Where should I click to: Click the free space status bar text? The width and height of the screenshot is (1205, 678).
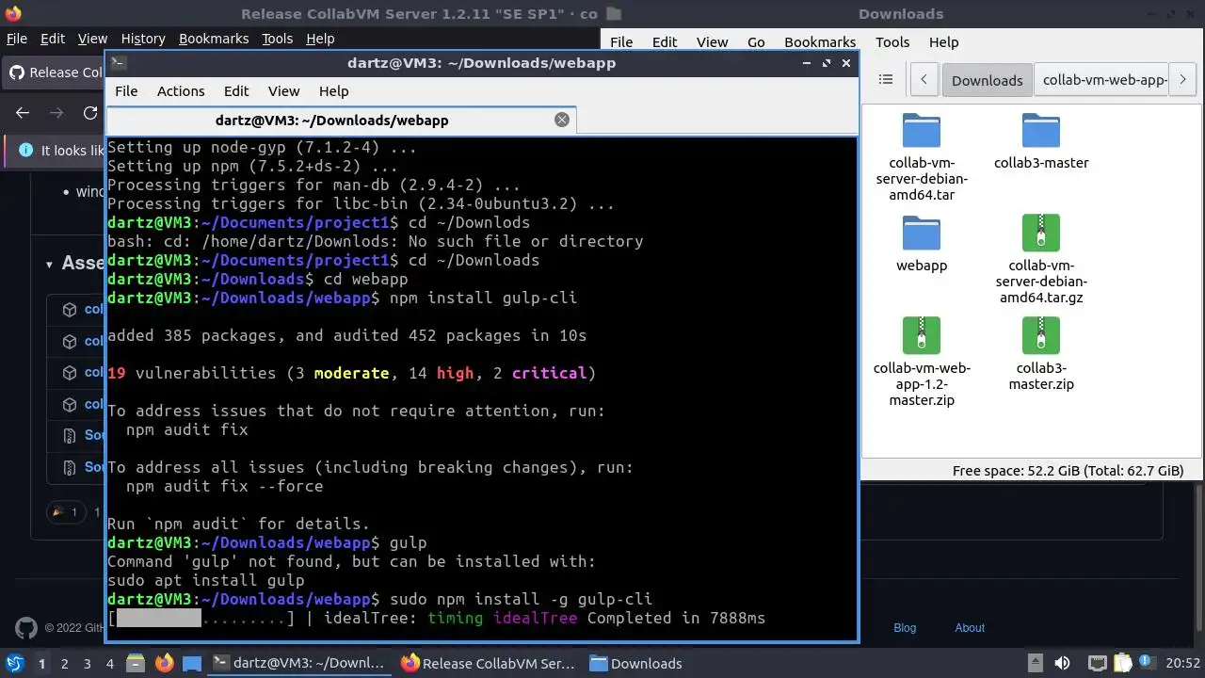click(1068, 471)
